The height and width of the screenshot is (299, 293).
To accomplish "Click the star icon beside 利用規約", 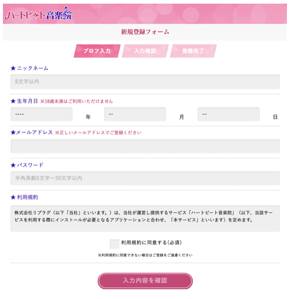I will click(x=13, y=197).
